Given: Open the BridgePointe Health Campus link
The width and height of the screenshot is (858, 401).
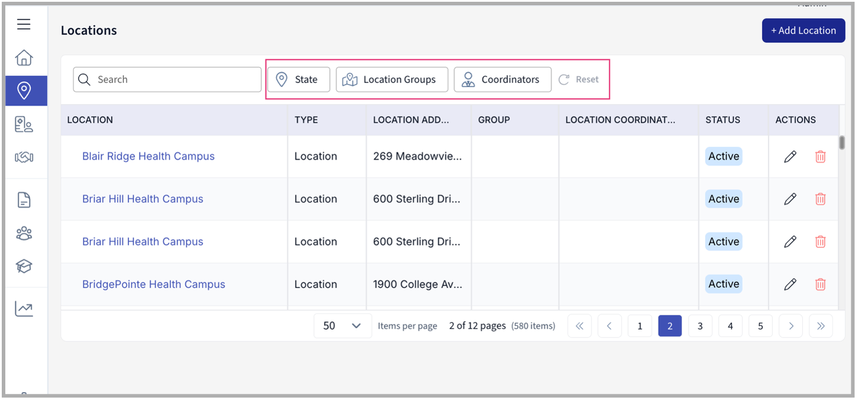Looking at the screenshot, I should (154, 284).
